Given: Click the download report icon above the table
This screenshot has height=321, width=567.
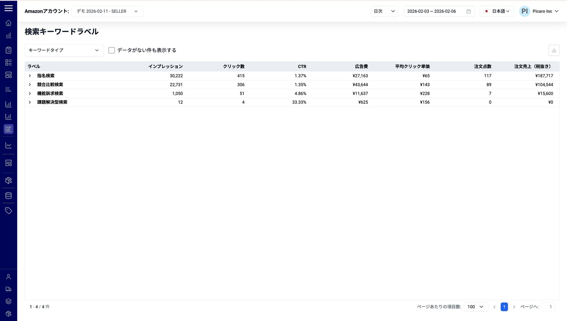Looking at the screenshot, I should click(x=554, y=50).
